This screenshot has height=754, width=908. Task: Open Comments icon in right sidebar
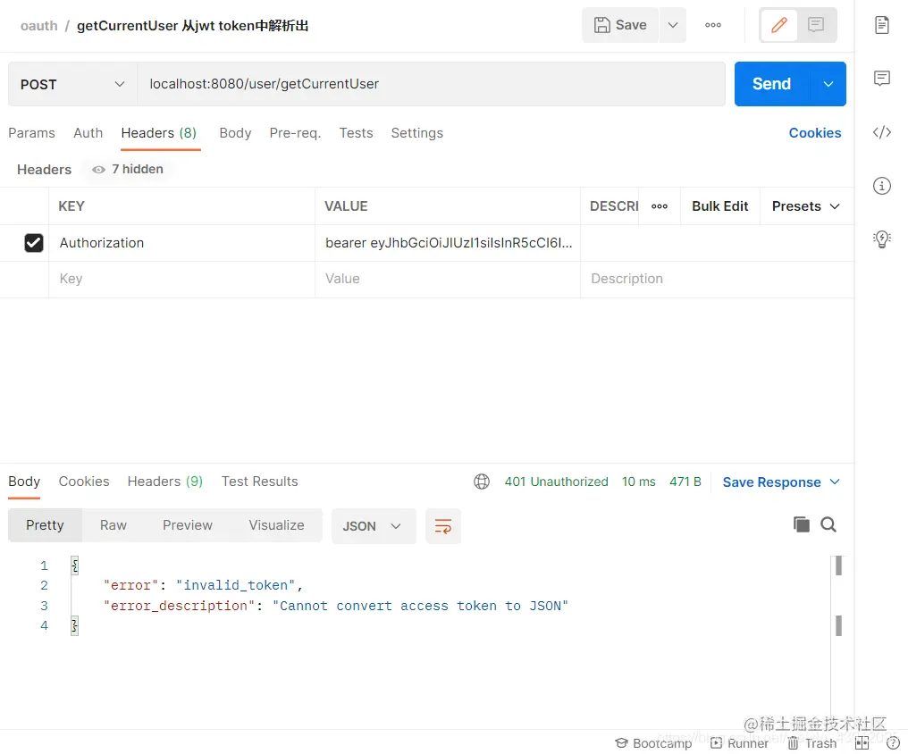pyautogui.click(x=881, y=78)
